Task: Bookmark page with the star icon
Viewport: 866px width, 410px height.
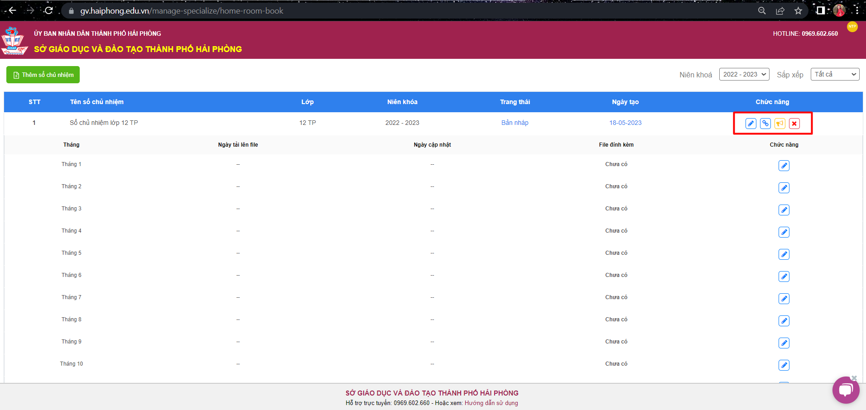Action: click(798, 11)
